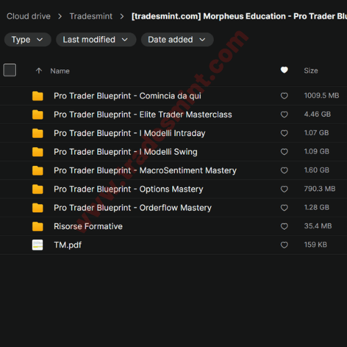Sort by the Size column header
Screen dimensions: 347x347
(x=311, y=71)
